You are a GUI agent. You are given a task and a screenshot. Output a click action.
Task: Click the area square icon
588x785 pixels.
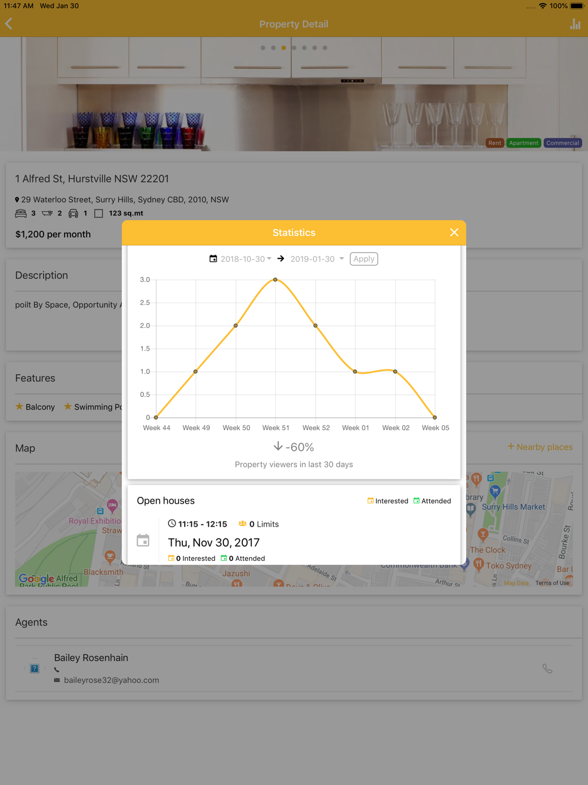99,214
